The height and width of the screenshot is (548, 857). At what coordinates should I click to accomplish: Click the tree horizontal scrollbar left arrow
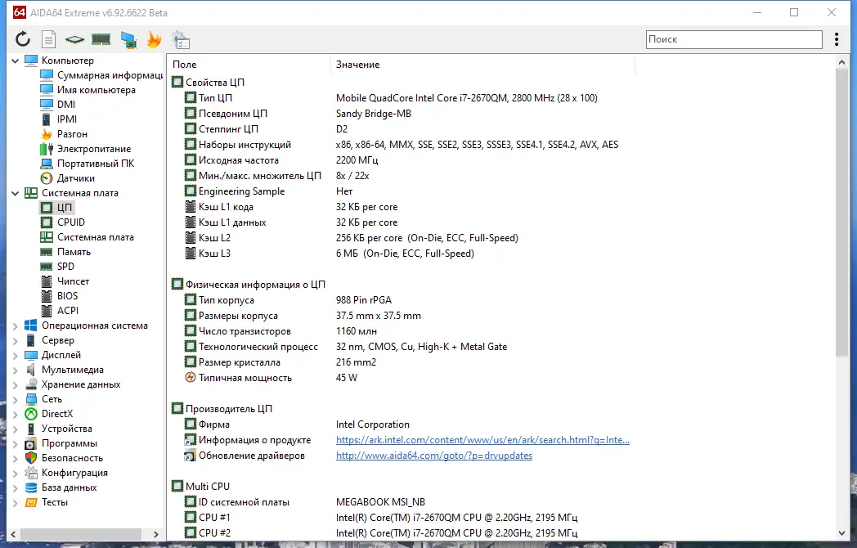point(13,534)
